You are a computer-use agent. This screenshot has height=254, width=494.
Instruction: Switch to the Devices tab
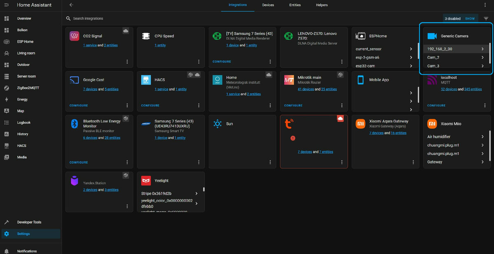tap(268, 5)
